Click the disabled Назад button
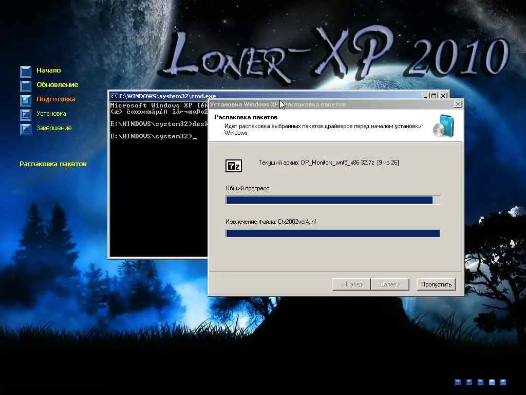The height and width of the screenshot is (395, 526). (x=351, y=284)
